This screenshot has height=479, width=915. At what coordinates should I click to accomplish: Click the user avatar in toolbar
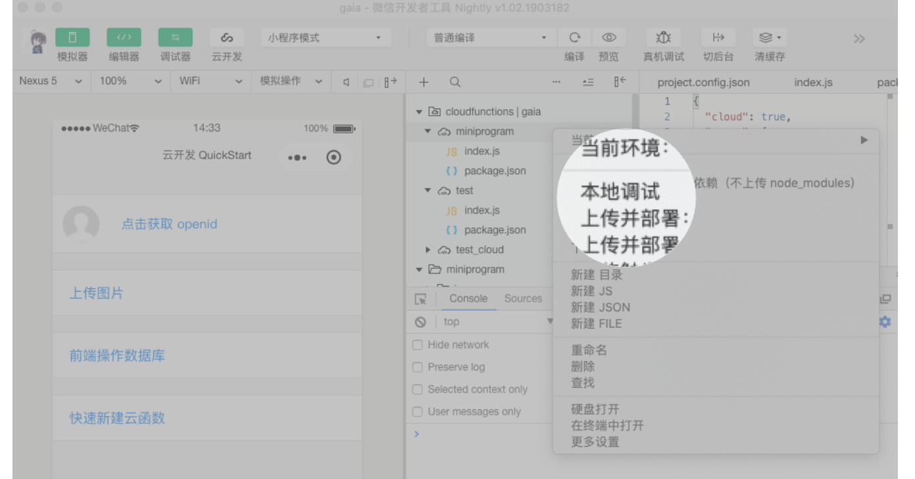pos(38,42)
